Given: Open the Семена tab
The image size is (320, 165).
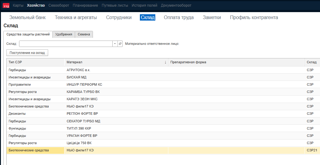Looking at the screenshot, I should 84,35.
